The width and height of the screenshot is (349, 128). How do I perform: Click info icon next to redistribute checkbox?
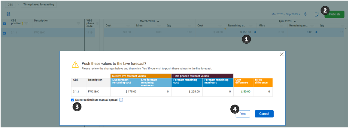[121, 100]
